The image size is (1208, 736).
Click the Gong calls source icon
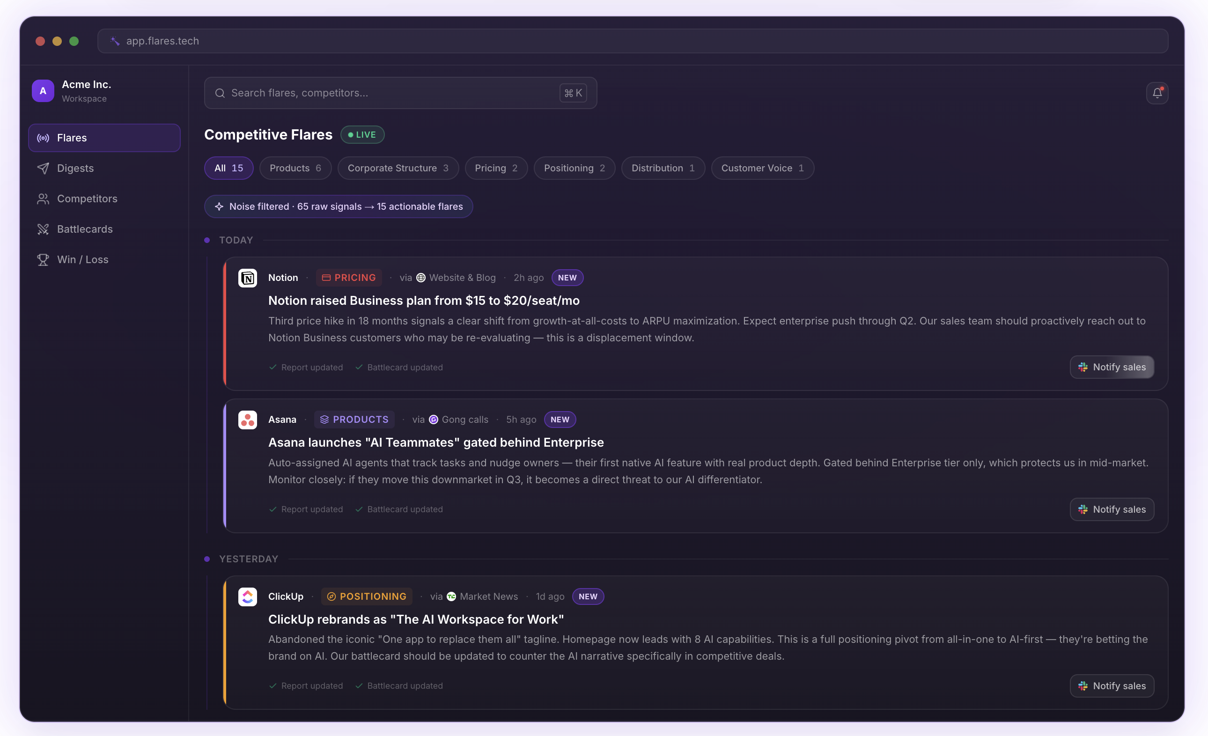coord(434,419)
